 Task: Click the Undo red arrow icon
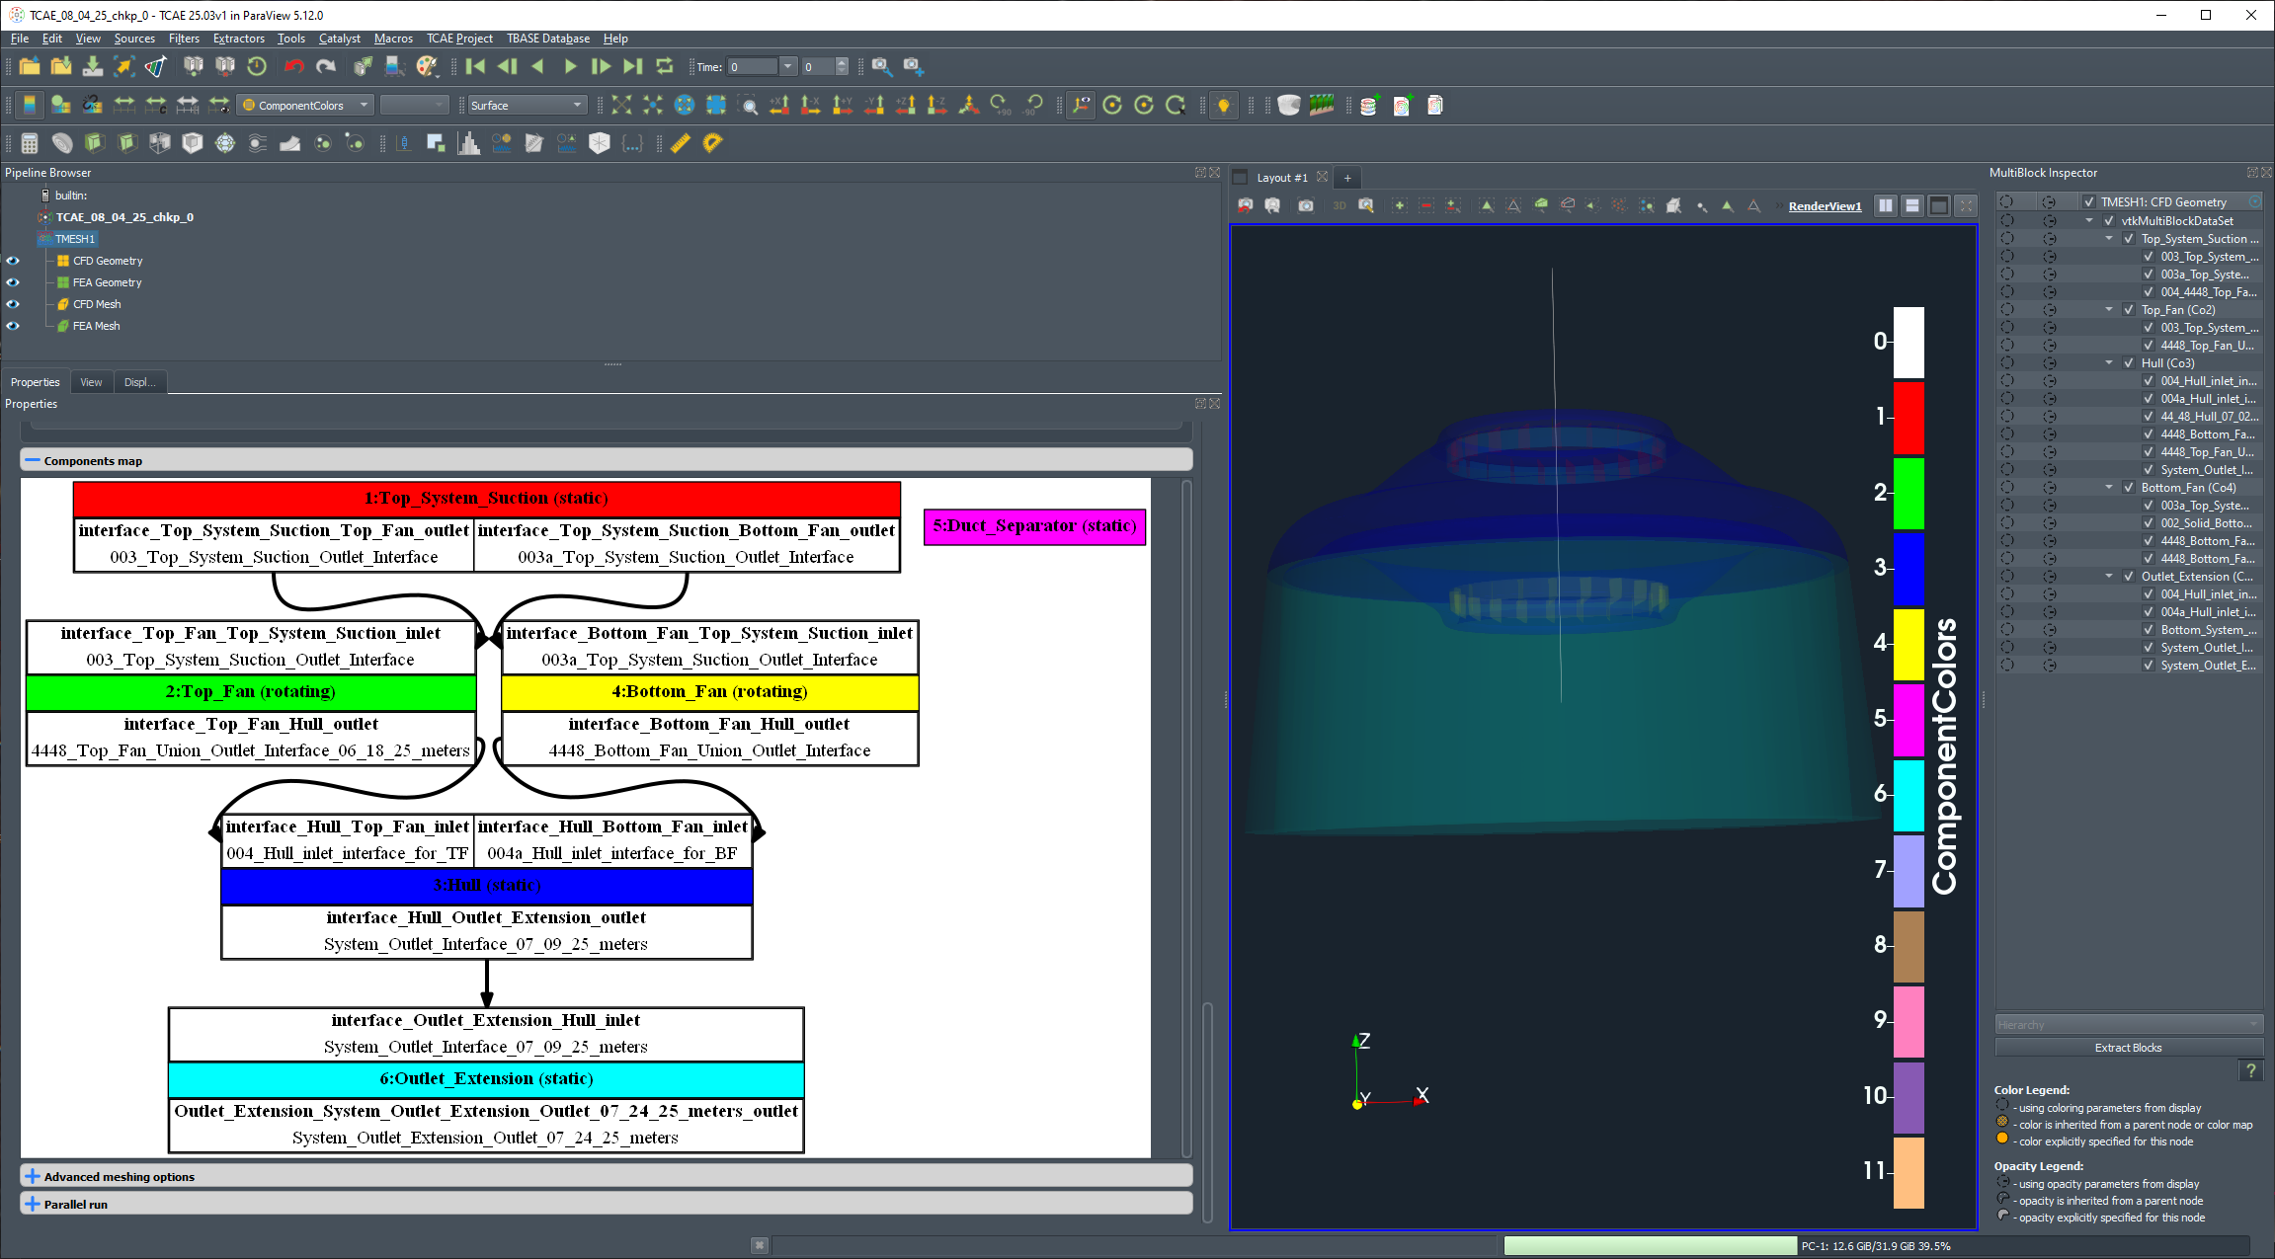point(293,66)
